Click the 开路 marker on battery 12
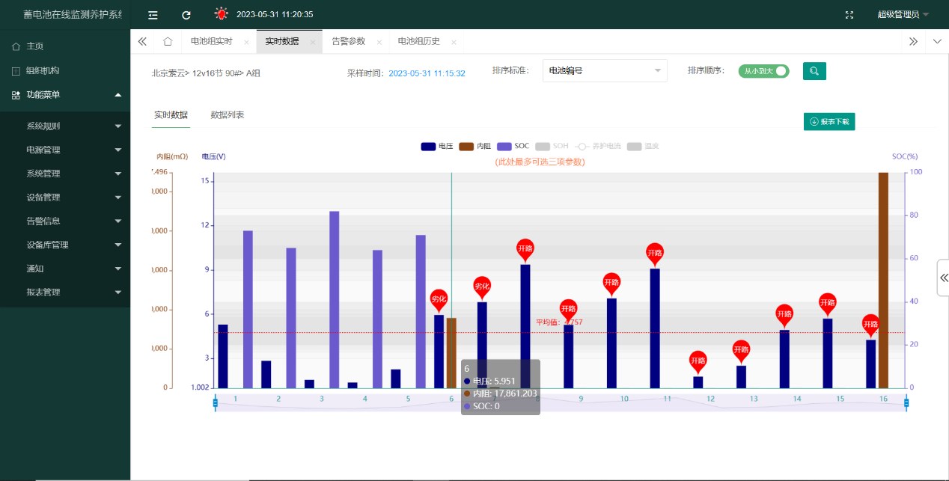 pyautogui.click(x=698, y=362)
